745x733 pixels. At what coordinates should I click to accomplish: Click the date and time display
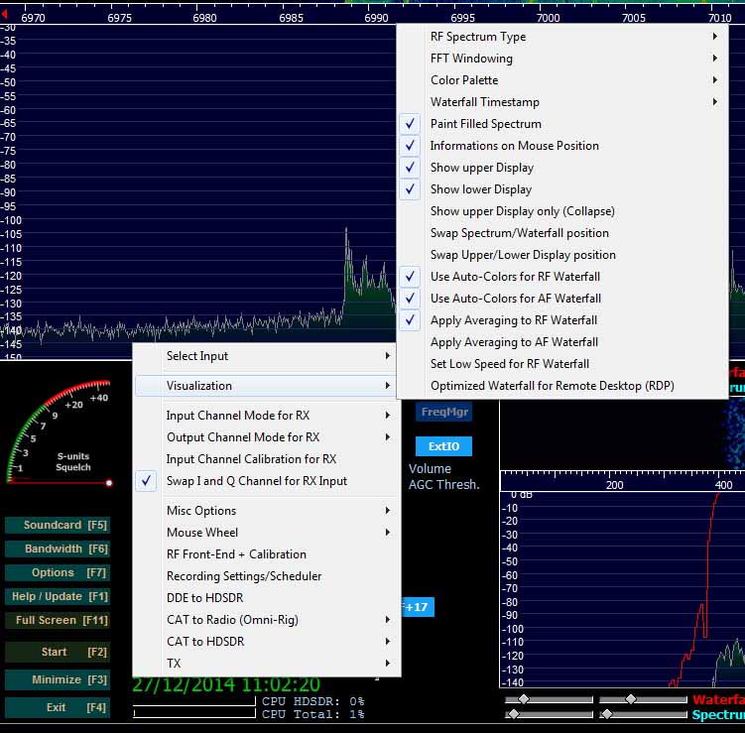click(x=226, y=684)
